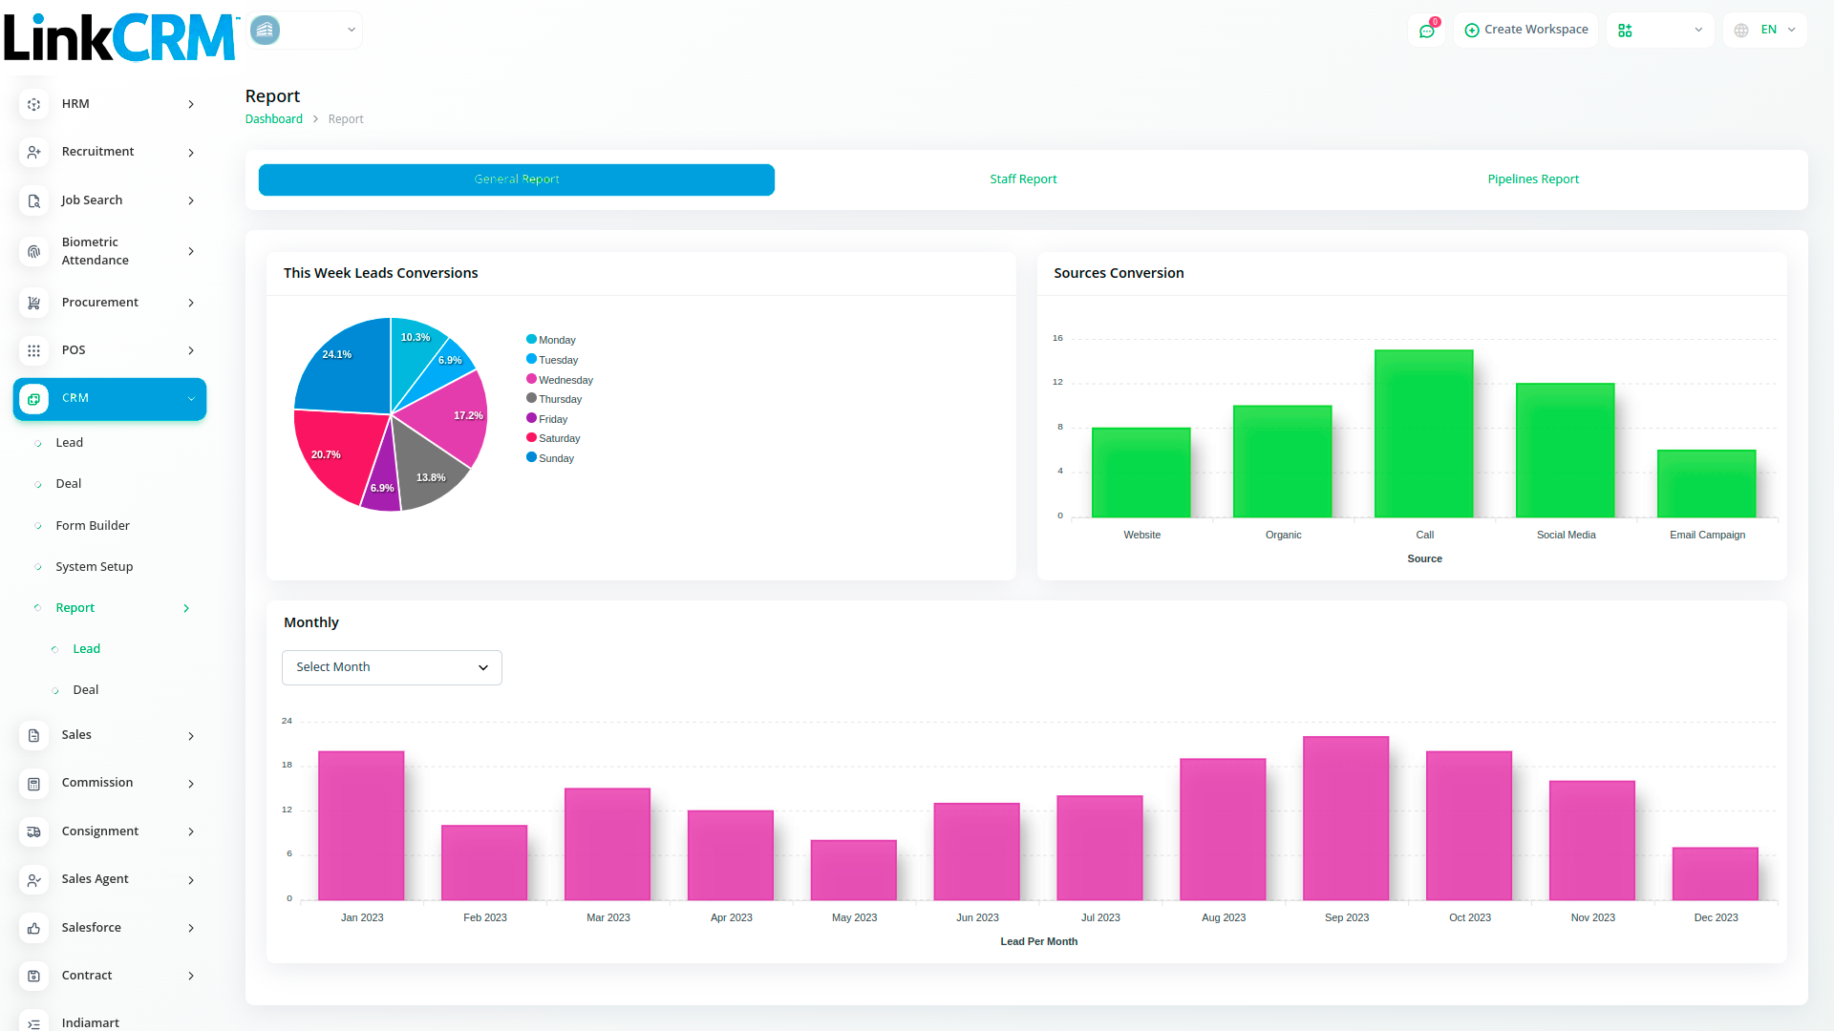Switch to the Pipelines Report tab
The image size is (1834, 1031).
[1532, 179]
